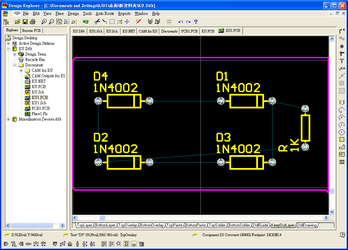Click the Zoom In magnifier icon
The height and width of the screenshot is (250, 348).
(44, 22)
